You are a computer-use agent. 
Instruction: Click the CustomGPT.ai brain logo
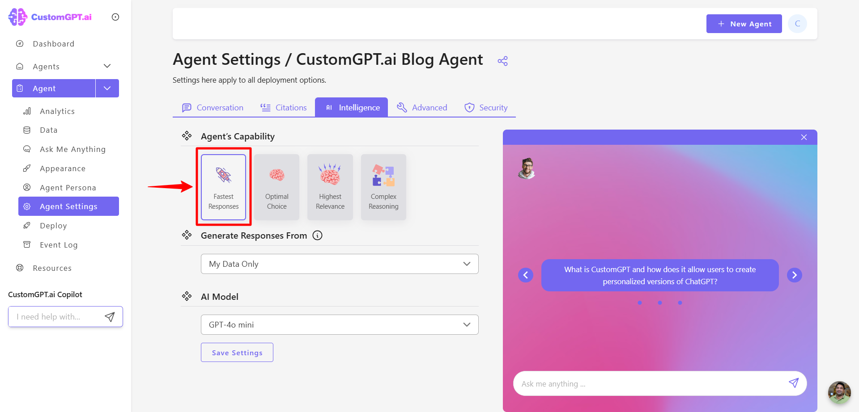point(18,17)
